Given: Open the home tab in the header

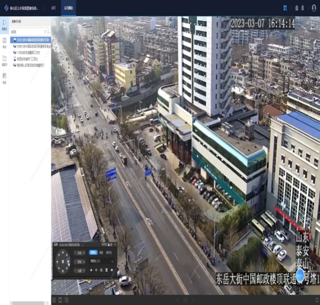Looking at the screenshot, I should 54,8.
